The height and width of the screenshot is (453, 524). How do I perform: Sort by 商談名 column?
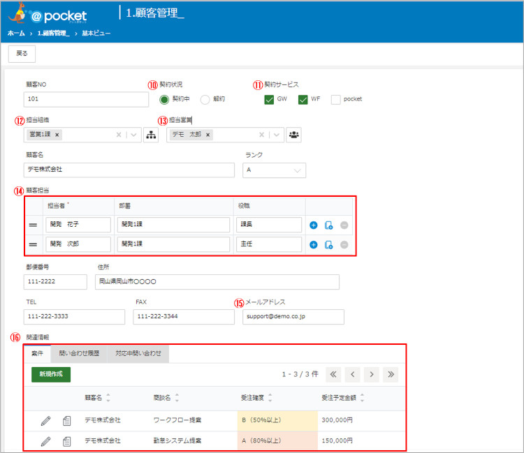pos(177,398)
